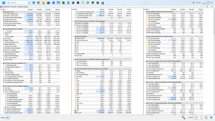The height and width of the screenshot is (121, 215).
Task: Open Excel from the taskbar
Action: pos(63,3)
